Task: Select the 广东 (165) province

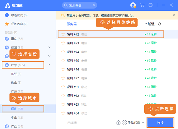Action: click(23, 65)
